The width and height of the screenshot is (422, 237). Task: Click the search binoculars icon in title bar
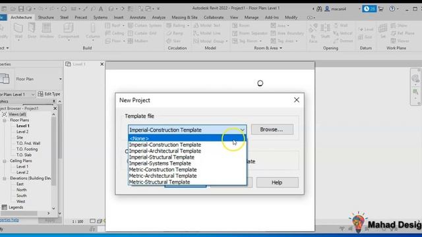[x=319, y=9]
